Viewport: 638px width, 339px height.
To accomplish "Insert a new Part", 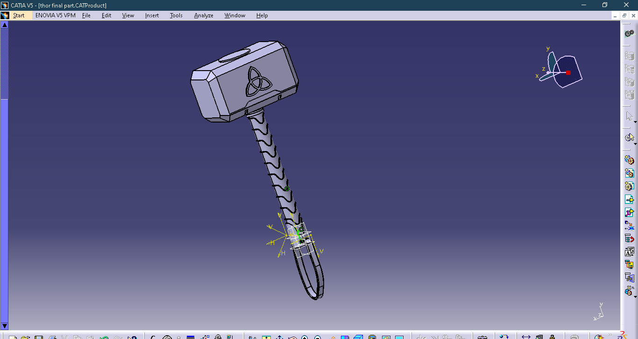I will [x=629, y=187].
